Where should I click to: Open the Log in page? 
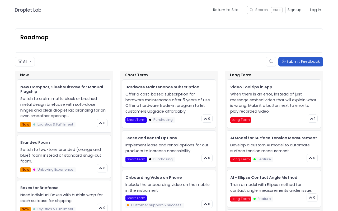click(x=315, y=10)
